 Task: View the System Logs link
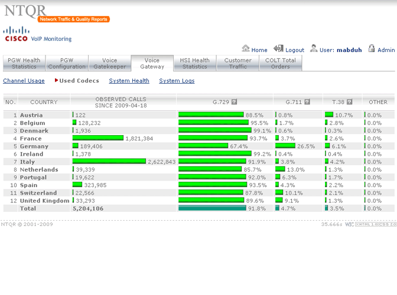point(177,81)
